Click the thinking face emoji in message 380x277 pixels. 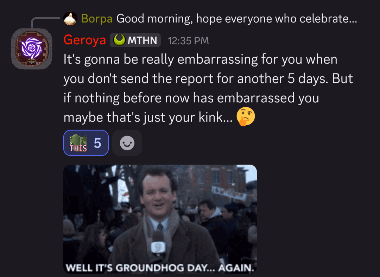[x=246, y=117]
